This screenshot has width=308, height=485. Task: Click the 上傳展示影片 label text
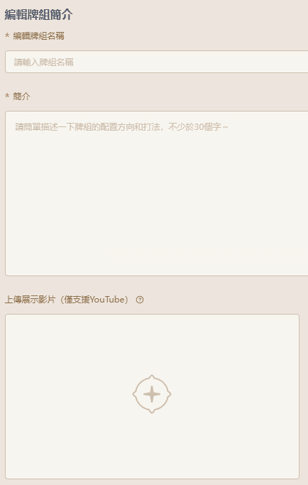tap(30, 300)
